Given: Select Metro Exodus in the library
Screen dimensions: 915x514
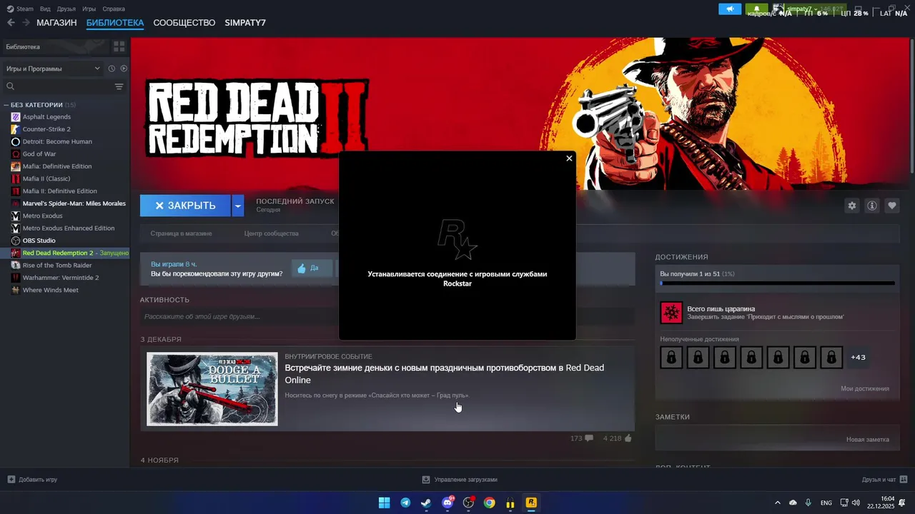Looking at the screenshot, I should click(x=42, y=216).
